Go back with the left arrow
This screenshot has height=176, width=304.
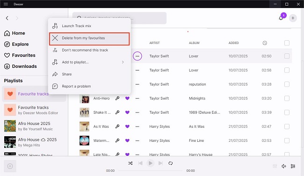(x=7, y=18)
